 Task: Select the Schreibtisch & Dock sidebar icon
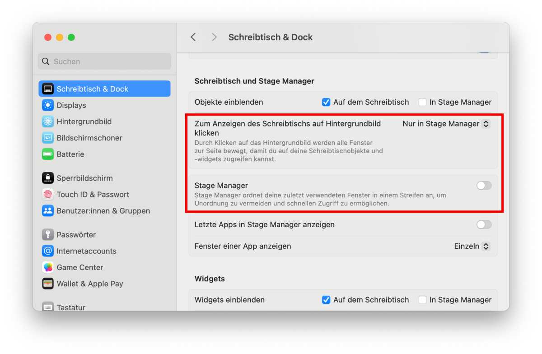(x=47, y=88)
